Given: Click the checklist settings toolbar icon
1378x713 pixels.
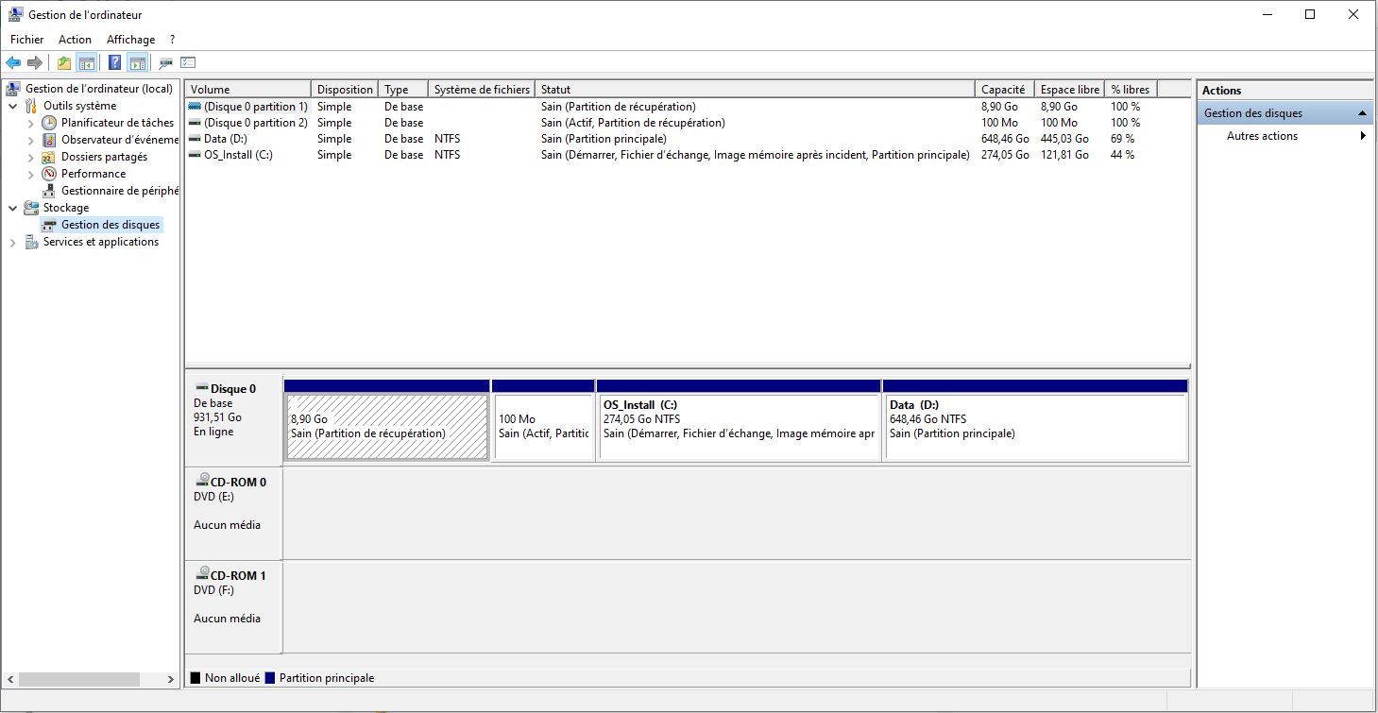Looking at the screenshot, I should [188, 63].
